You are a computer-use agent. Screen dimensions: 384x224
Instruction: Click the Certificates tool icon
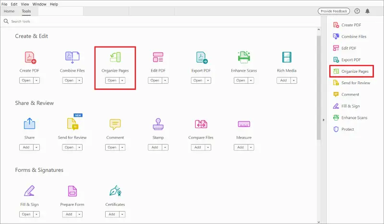pos(115,191)
